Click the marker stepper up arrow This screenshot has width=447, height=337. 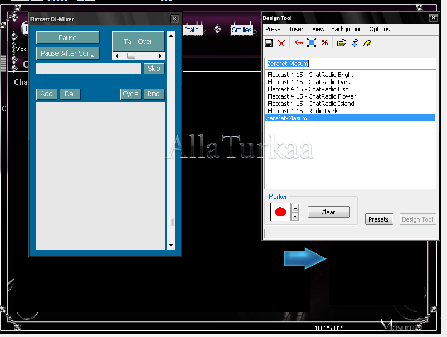pyautogui.click(x=295, y=208)
